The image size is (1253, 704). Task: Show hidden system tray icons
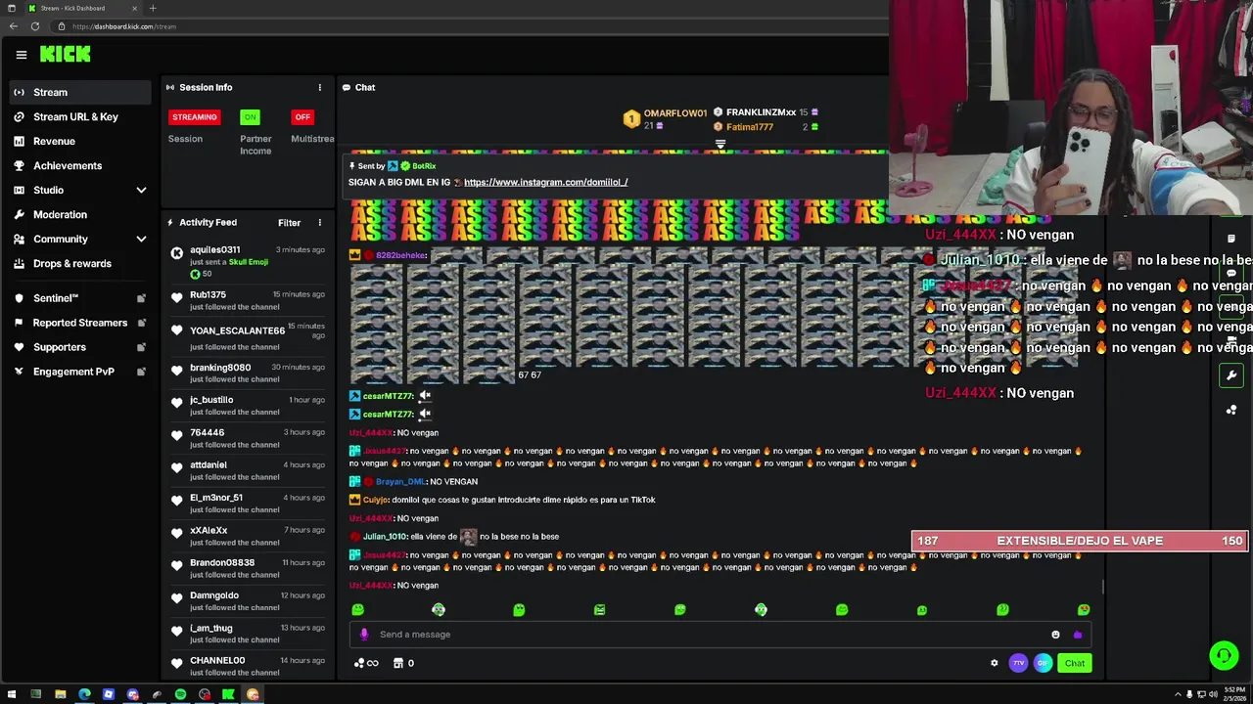pyautogui.click(x=1178, y=695)
